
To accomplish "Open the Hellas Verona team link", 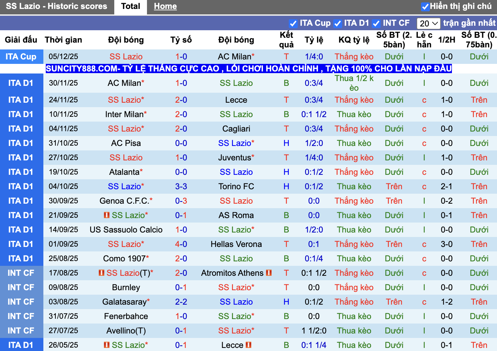I will coord(236,244).
